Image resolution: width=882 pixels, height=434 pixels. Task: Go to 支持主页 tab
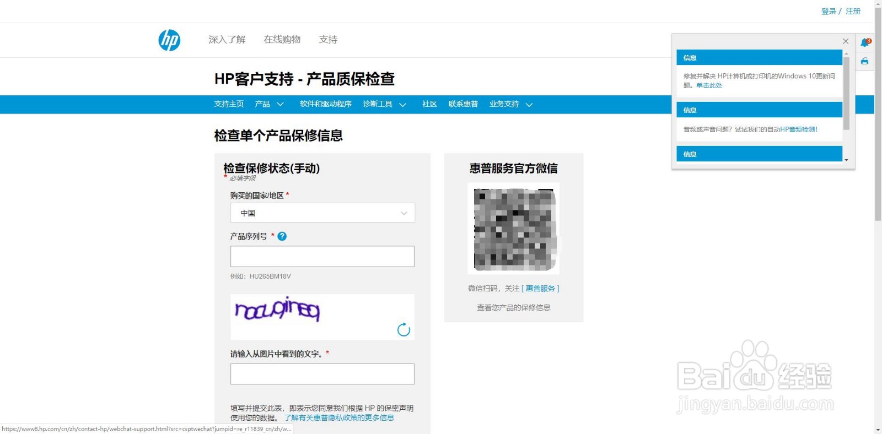(x=229, y=104)
